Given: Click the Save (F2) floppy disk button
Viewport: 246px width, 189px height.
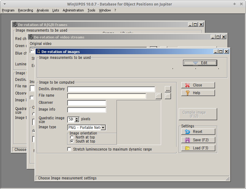Looking at the screenshot, I should 198,140.
